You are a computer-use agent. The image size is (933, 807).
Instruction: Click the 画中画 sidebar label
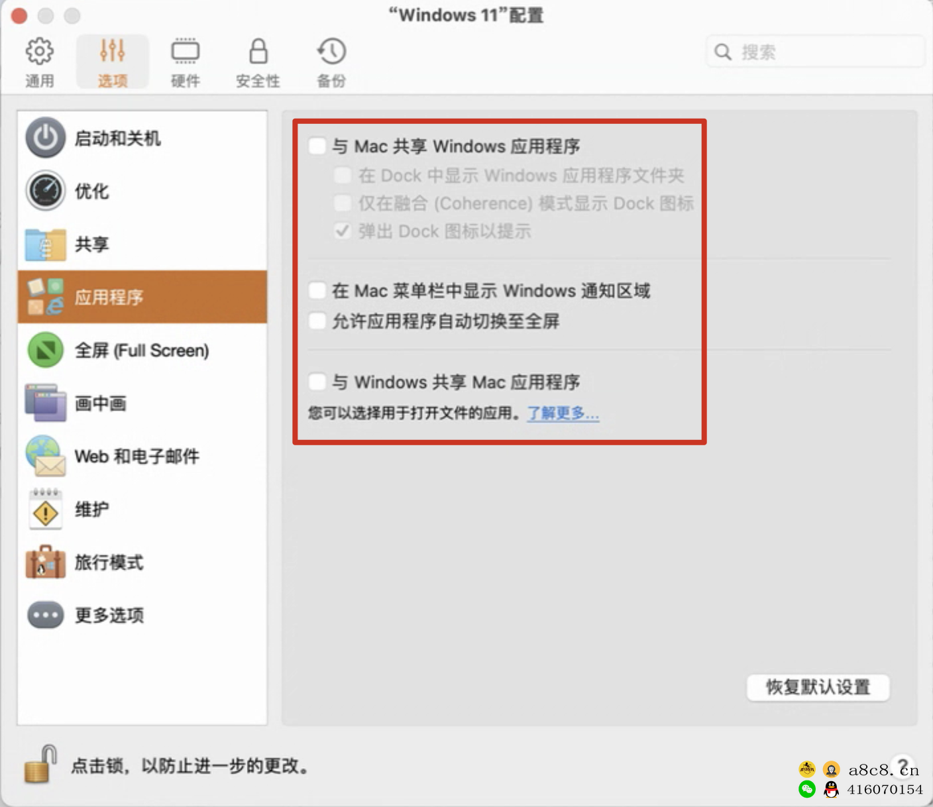pyautogui.click(x=100, y=403)
